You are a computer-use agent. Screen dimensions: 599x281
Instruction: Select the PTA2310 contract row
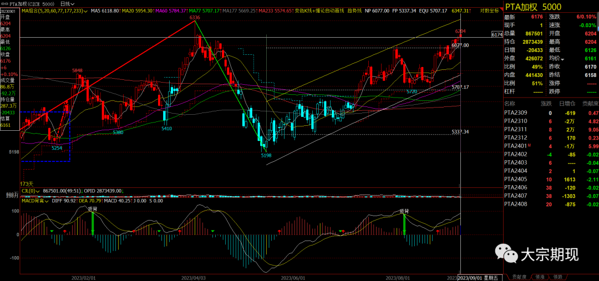(551, 121)
